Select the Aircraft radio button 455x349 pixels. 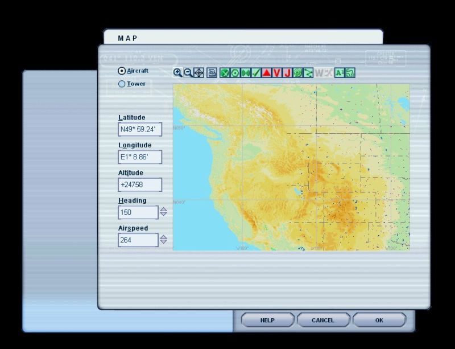[x=122, y=71]
